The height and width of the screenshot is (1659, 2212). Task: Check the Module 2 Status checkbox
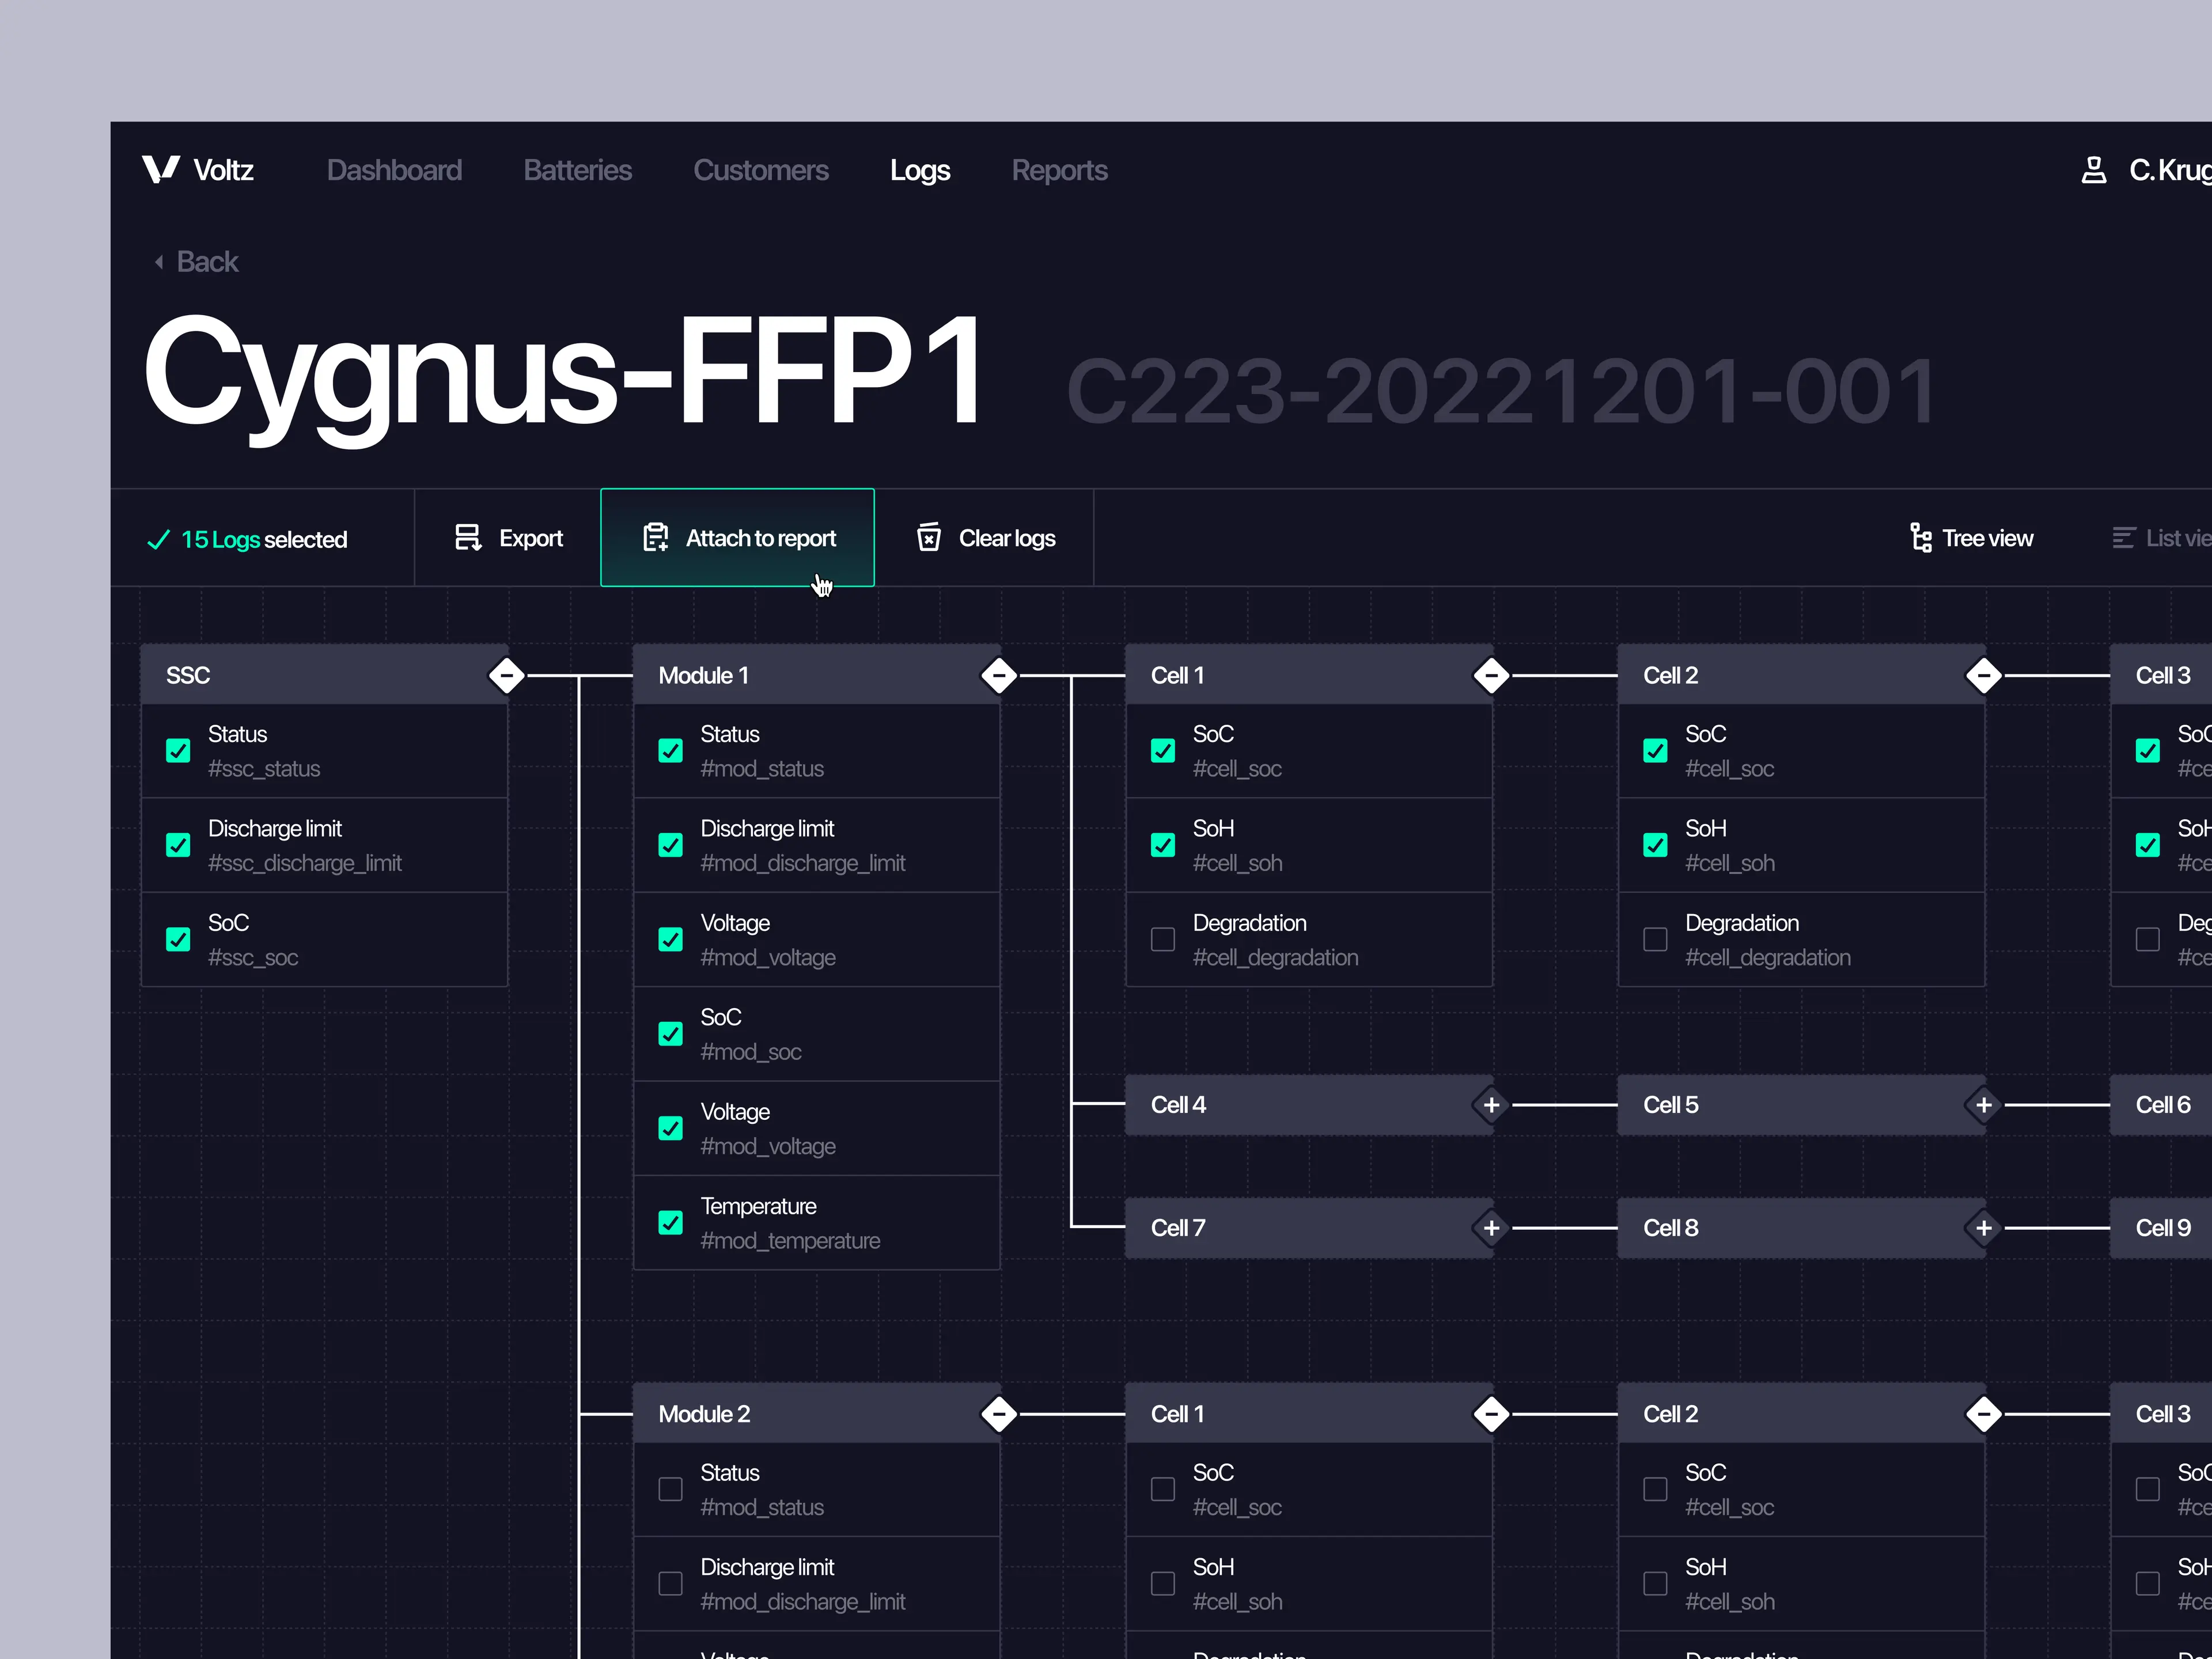point(670,1489)
